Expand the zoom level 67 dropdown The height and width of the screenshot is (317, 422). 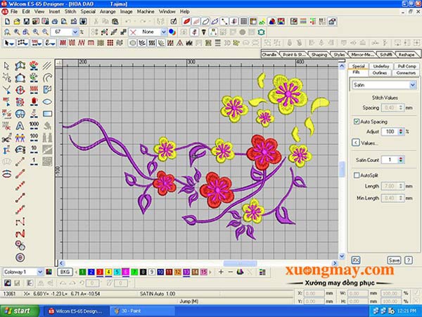(78, 32)
